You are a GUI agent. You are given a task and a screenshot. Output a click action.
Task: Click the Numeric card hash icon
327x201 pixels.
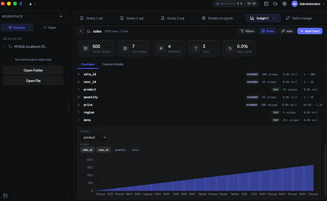(x=161, y=48)
